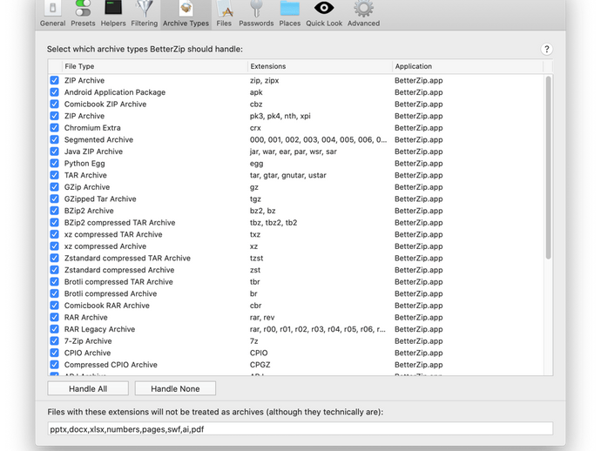Select the GZipped Tar Archive row
The width and height of the screenshot is (601, 451).
[x=295, y=199]
